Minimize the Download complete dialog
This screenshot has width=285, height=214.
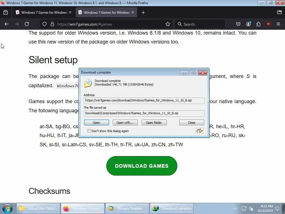tap(184, 73)
